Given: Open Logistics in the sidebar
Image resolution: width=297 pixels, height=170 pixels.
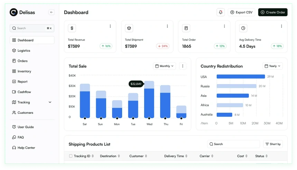Looking at the screenshot, I should coord(24,51).
